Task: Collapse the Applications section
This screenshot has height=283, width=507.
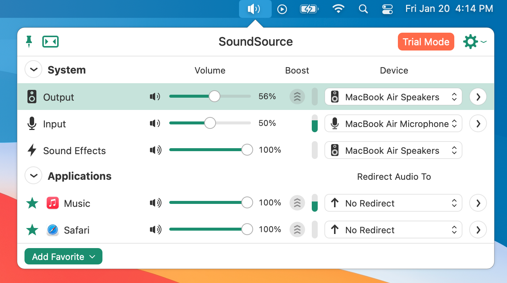Action: (x=33, y=176)
